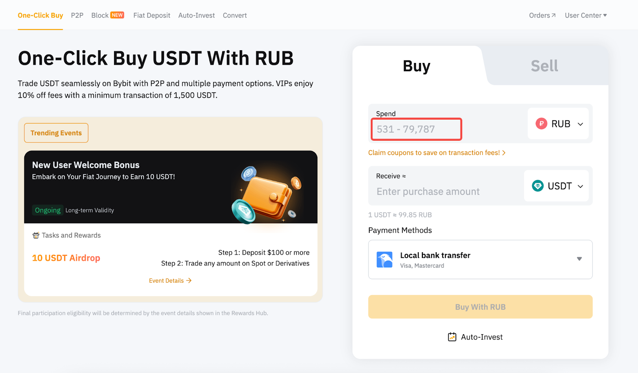Follow the Event Details link
Viewport: 638px width, 373px height.
pos(170,281)
